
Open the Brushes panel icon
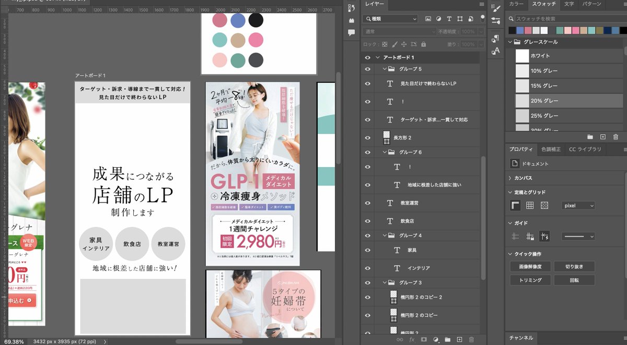pyautogui.click(x=496, y=21)
